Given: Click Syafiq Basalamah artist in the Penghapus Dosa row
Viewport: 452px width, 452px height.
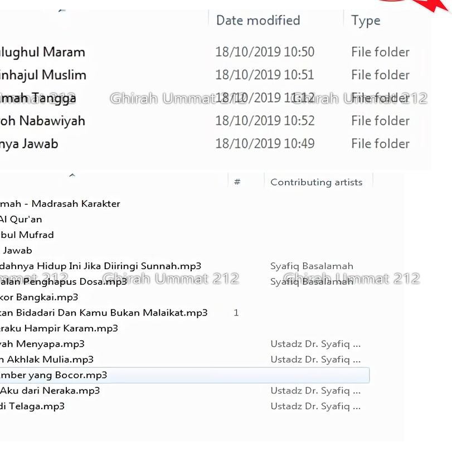Looking at the screenshot, I should (312, 281).
